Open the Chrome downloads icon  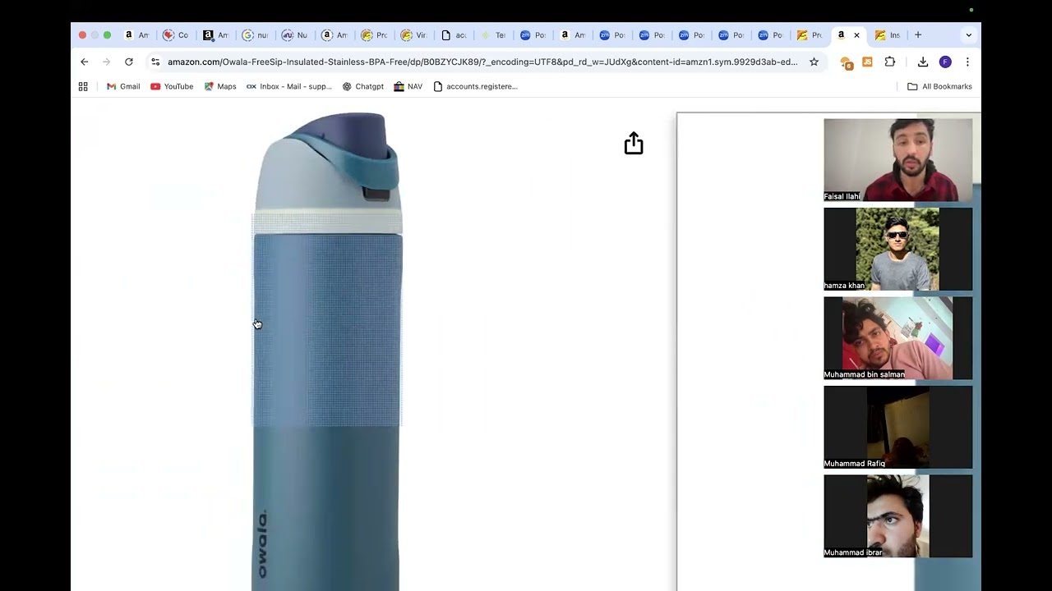(x=923, y=62)
